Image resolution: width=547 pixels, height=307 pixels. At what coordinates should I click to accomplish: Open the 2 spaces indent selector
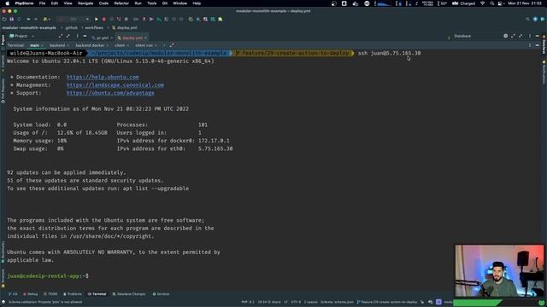pyautogui.click(x=310, y=302)
